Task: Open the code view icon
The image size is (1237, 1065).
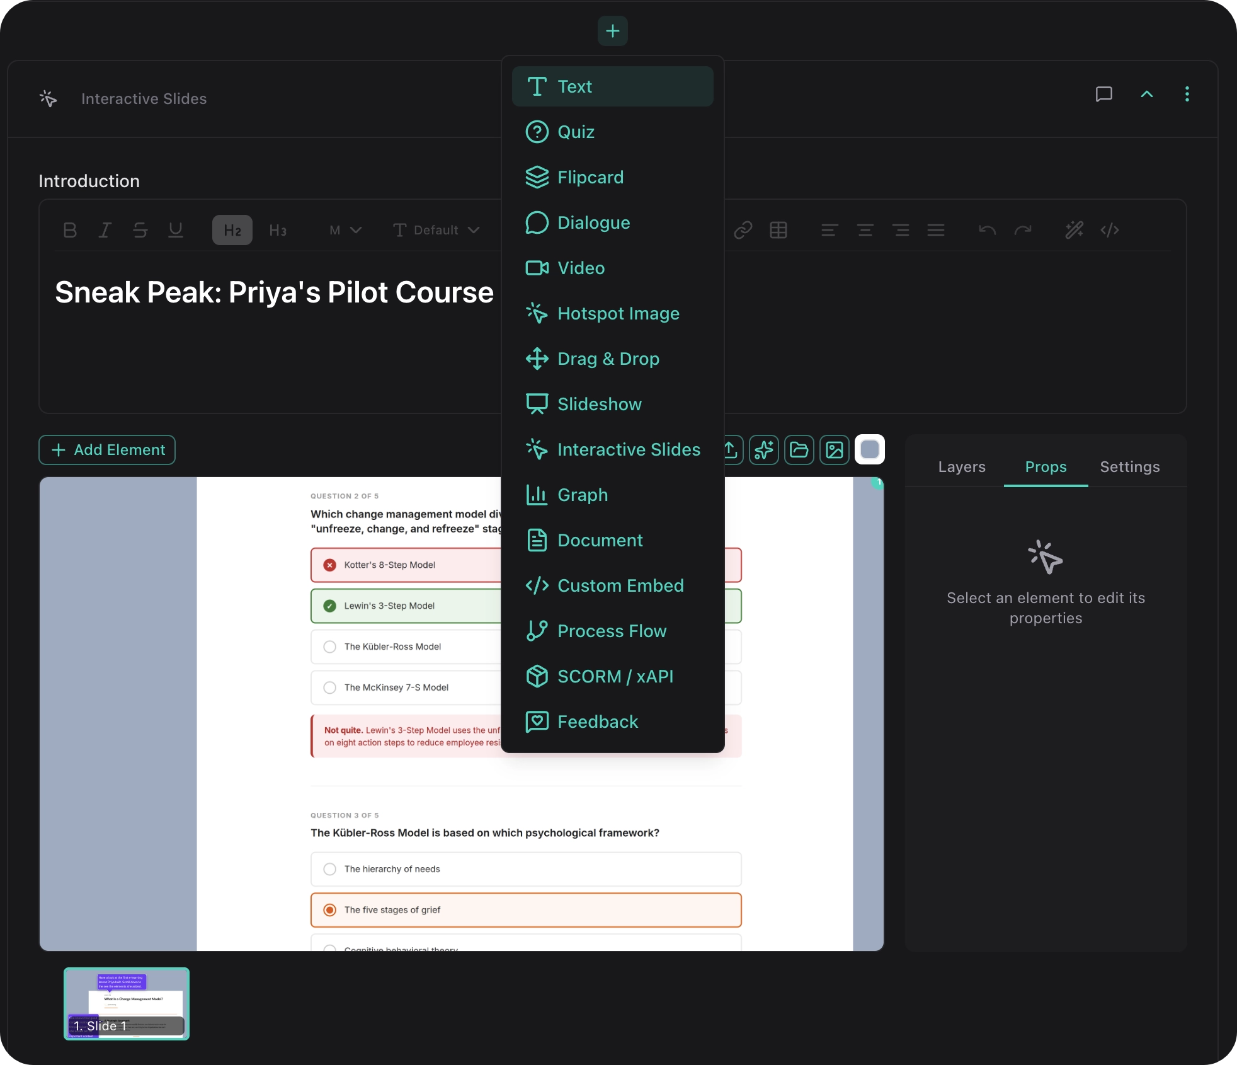Action: (1110, 230)
